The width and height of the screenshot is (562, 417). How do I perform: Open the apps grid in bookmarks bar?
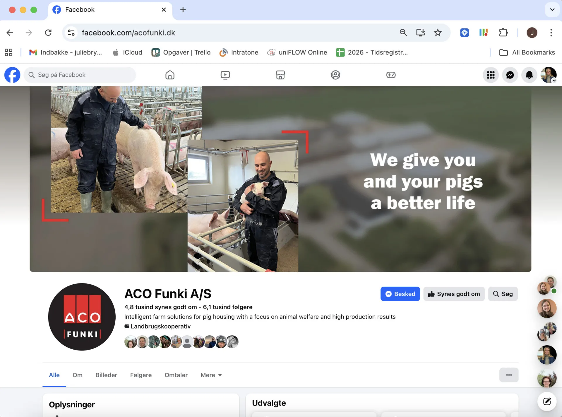coord(8,52)
